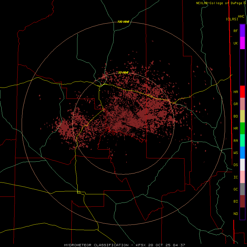
Task: Click the purple RF color swatch in legend
Action: tap(242, 31)
